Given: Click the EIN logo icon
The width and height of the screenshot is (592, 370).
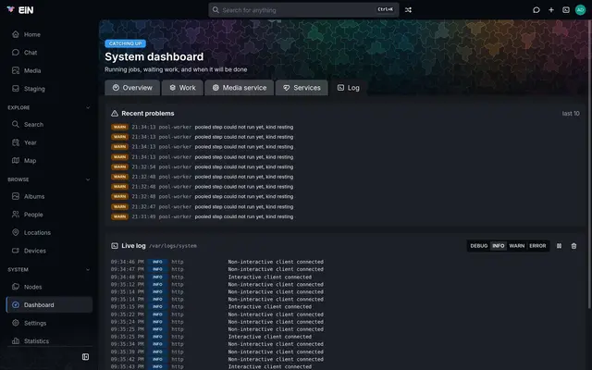Looking at the screenshot, I should (x=10, y=9).
